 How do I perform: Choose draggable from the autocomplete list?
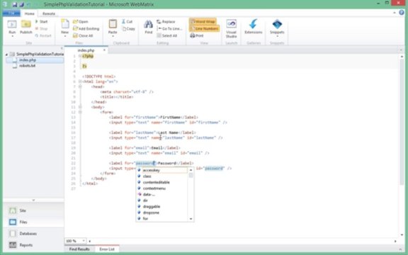(161, 207)
